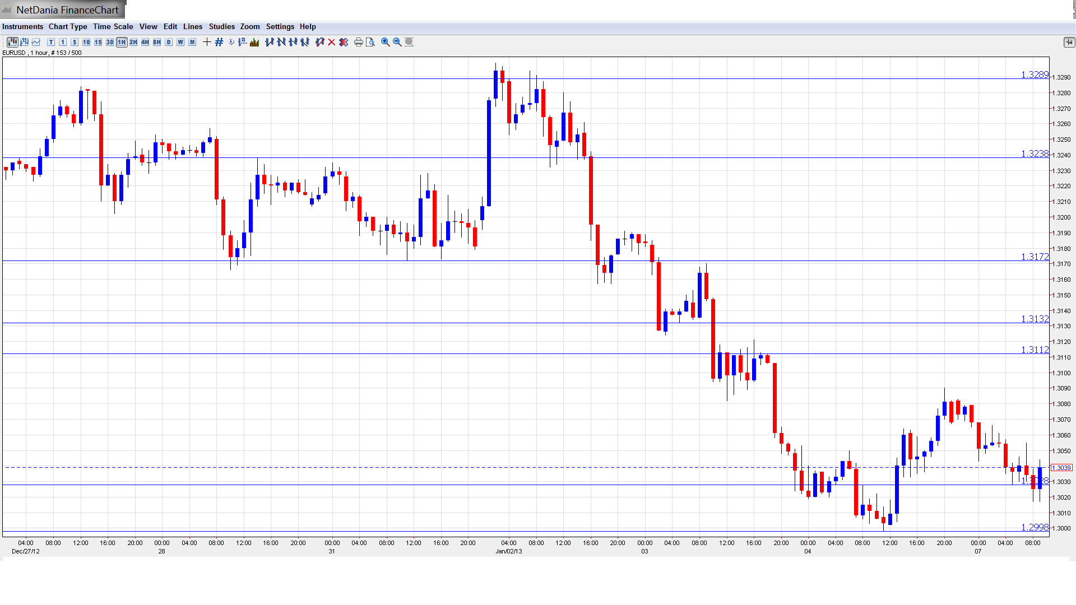Open the Settings menu

[280, 26]
